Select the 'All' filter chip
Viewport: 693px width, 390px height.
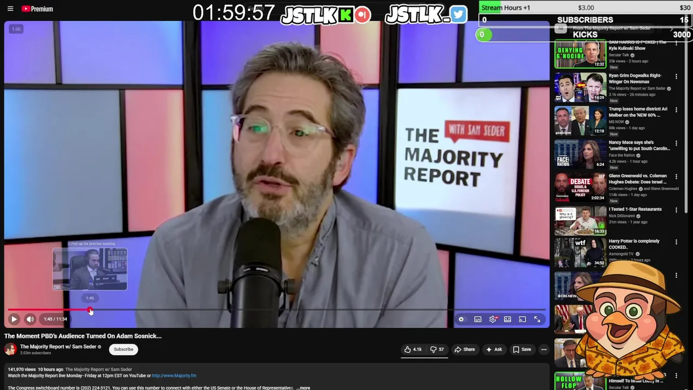pos(561,28)
